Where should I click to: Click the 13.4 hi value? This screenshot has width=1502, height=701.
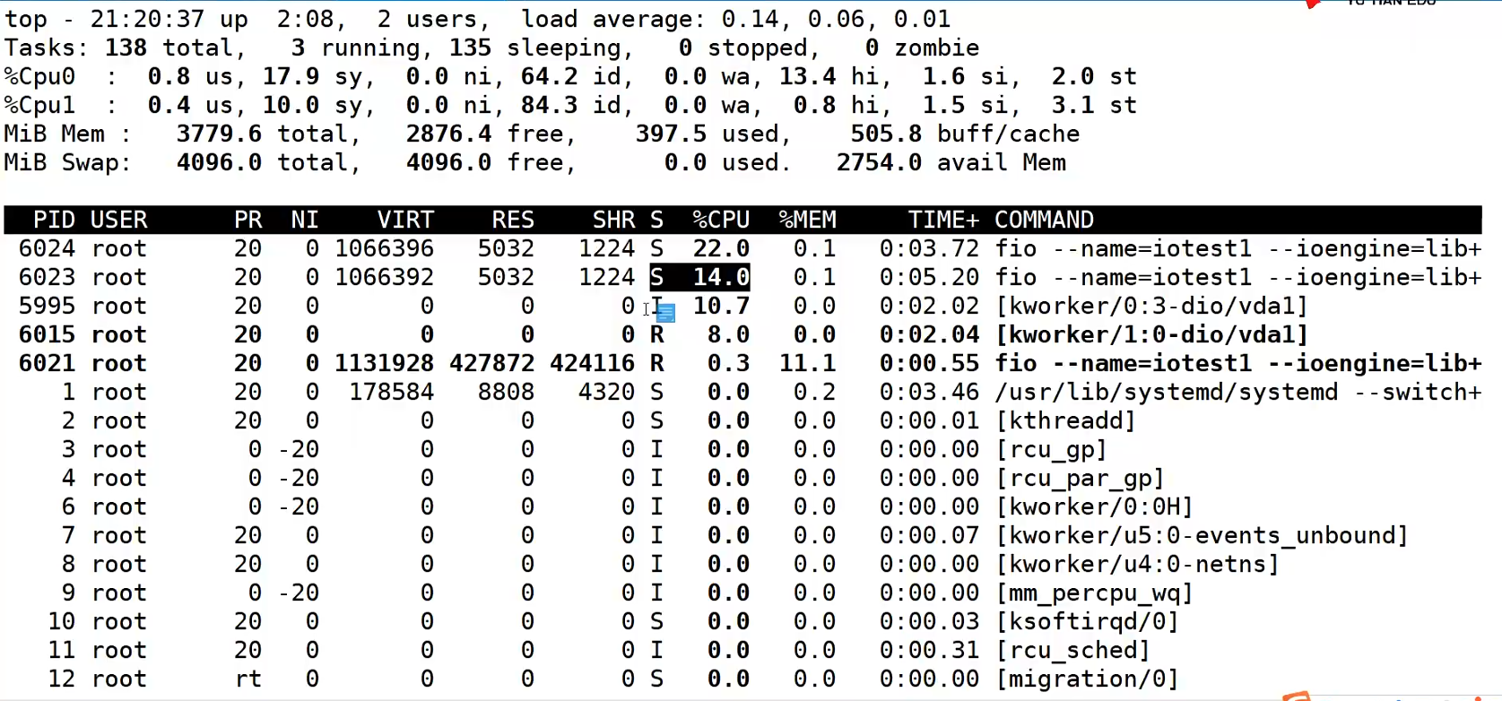(x=829, y=76)
